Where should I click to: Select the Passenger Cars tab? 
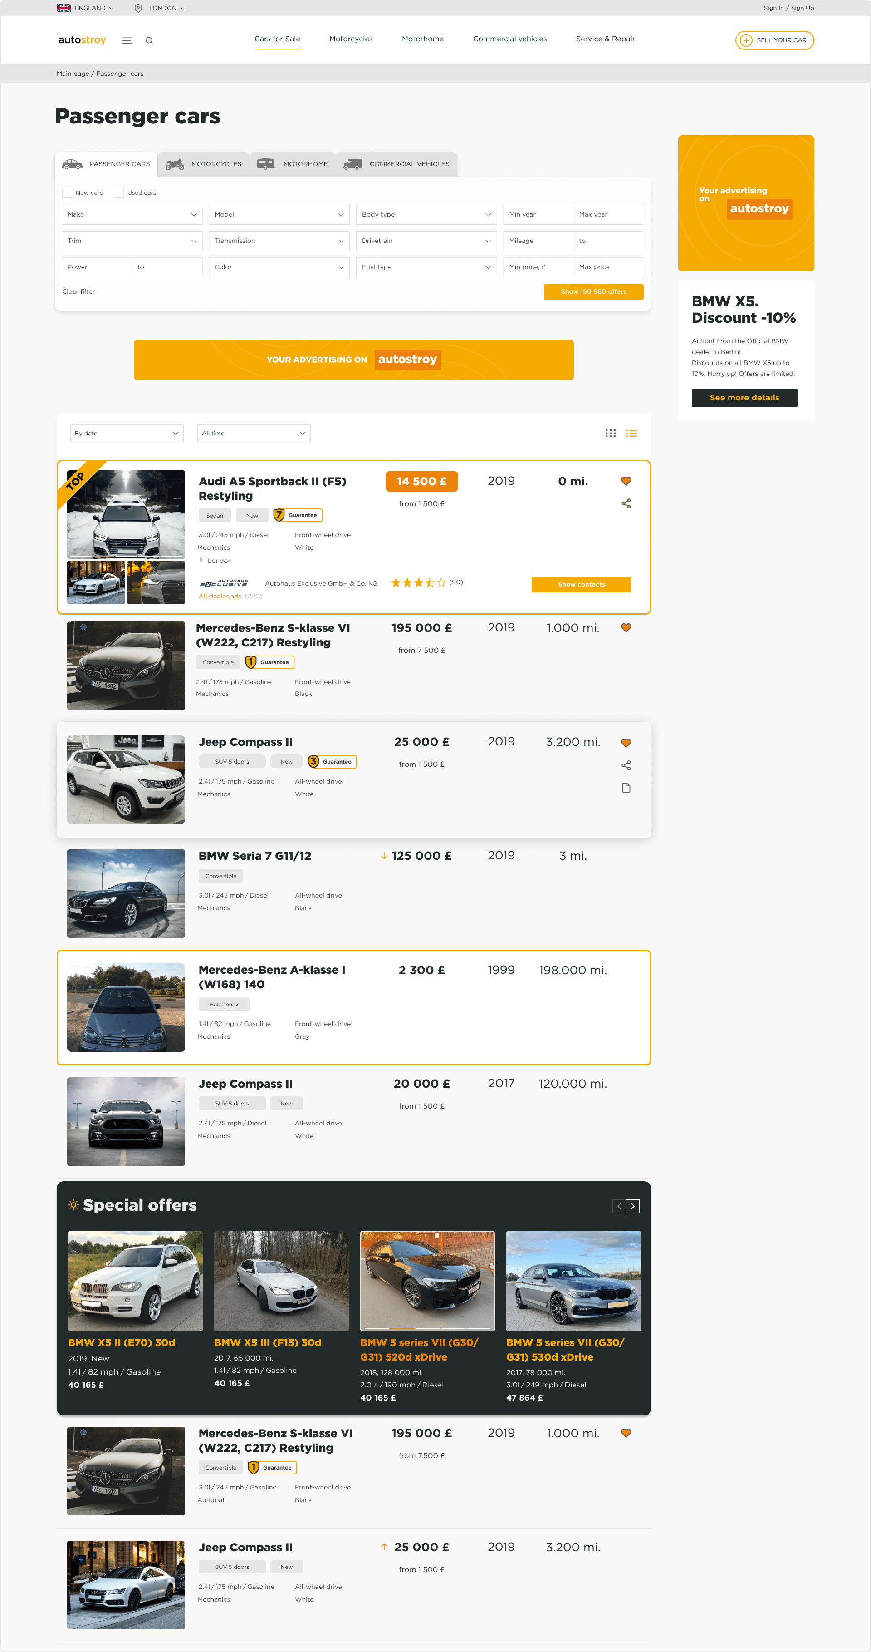coord(107,164)
